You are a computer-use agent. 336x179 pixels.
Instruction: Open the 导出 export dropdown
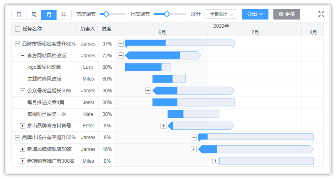tap(255, 14)
